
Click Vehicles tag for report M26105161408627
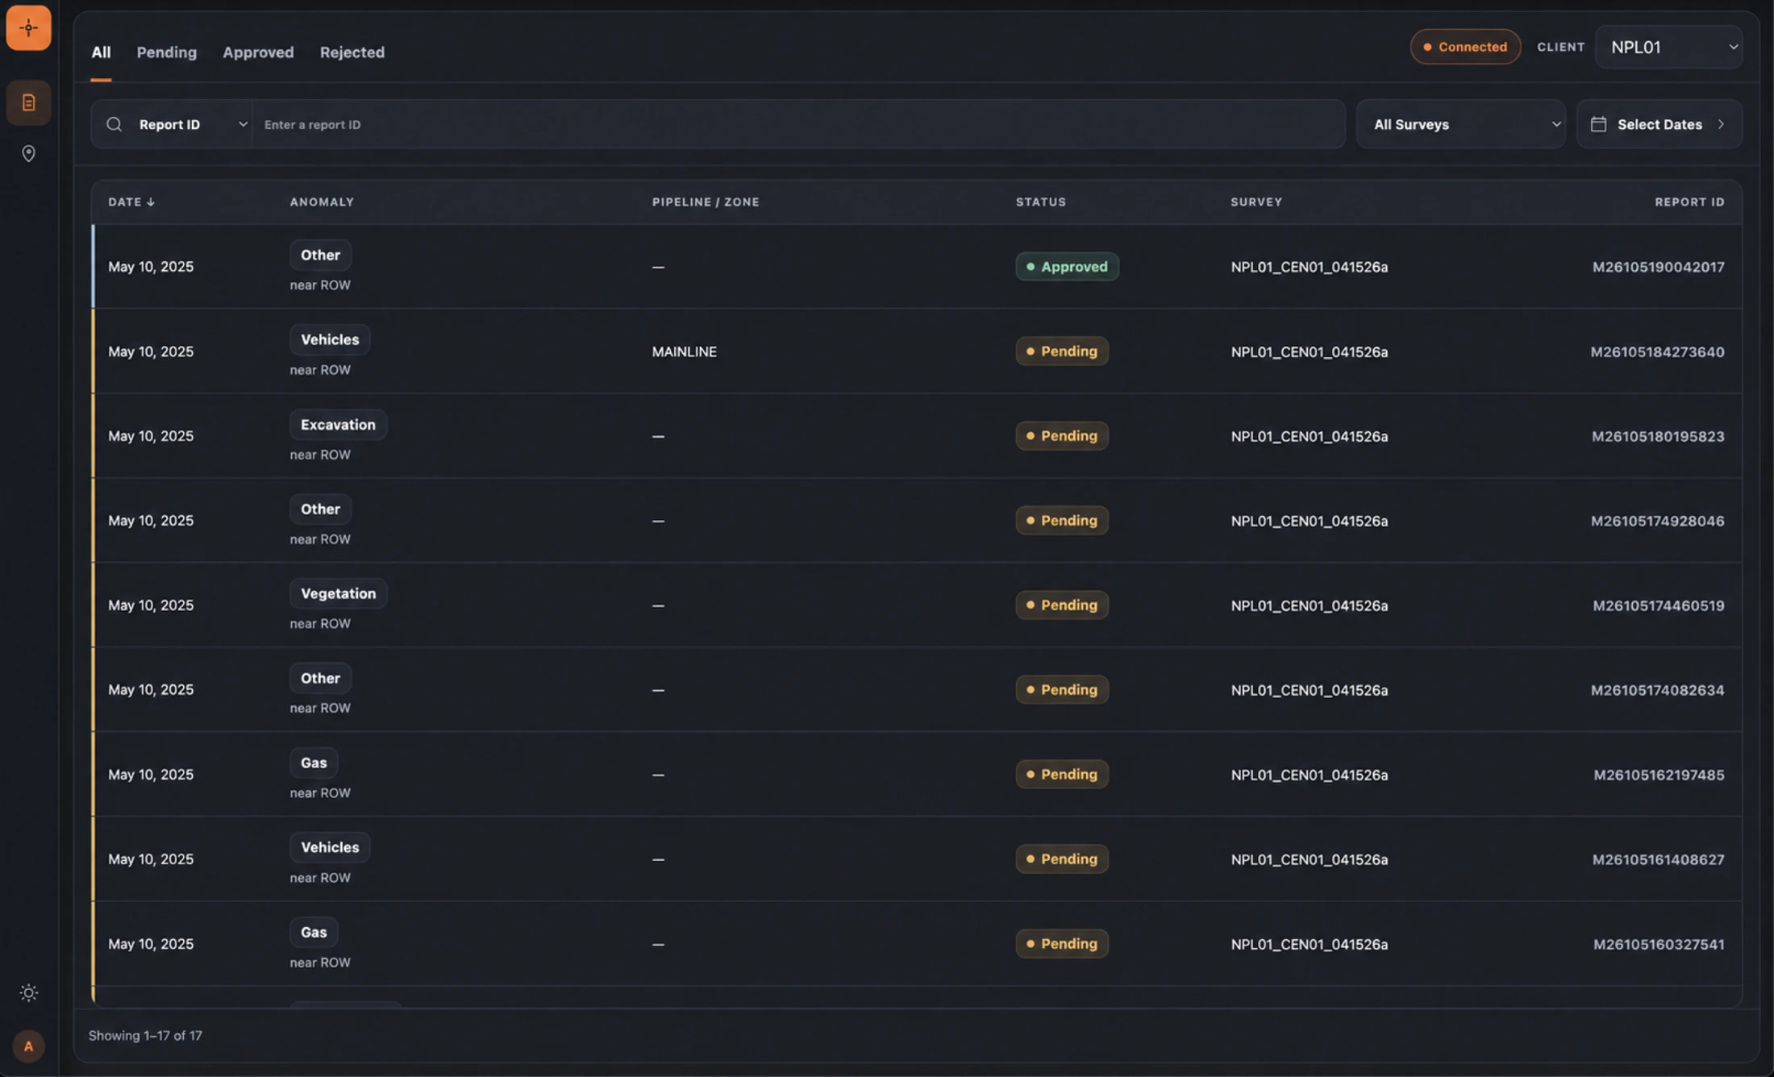click(330, 847)
